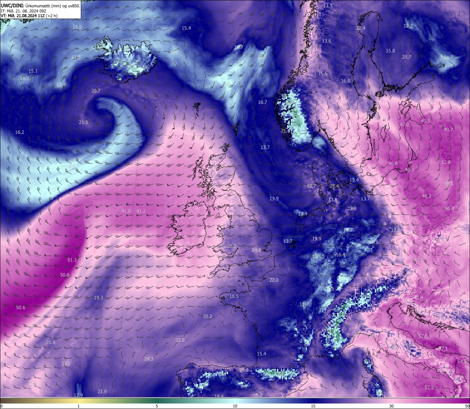Click the legend label '10'
Screen dimensions: 470x409
235,406
